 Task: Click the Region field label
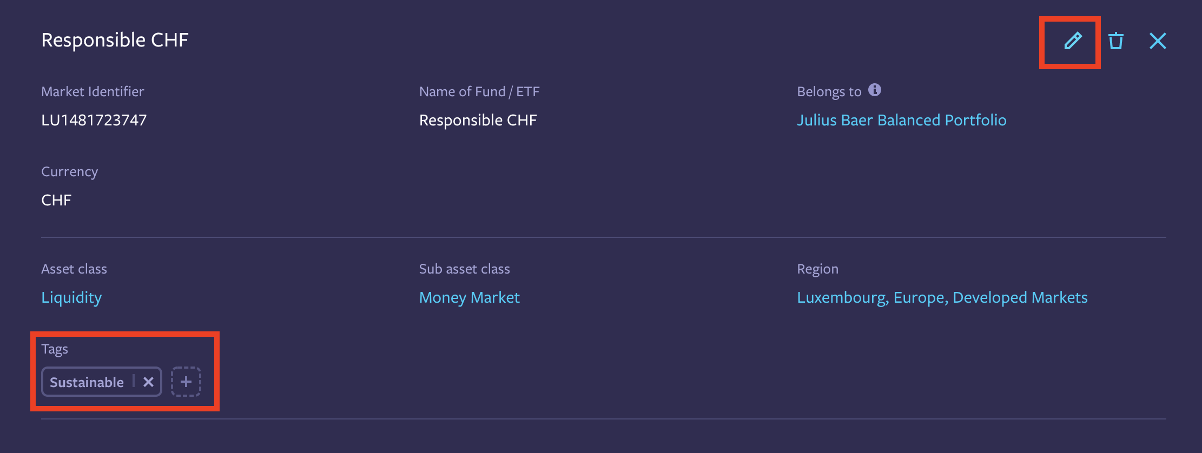[x=817, y=269]
